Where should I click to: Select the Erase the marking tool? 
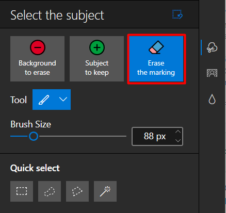click(156, 59)
